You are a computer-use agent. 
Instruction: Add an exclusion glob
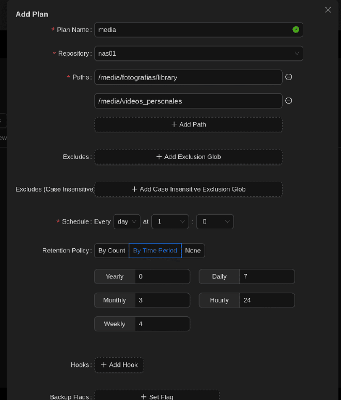tap(188, 157)
